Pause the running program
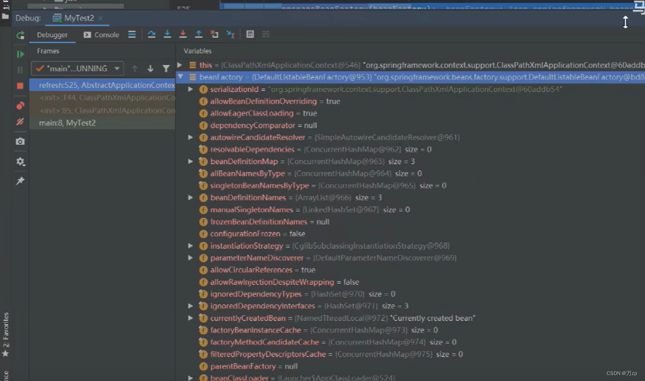 click(20, 70)
